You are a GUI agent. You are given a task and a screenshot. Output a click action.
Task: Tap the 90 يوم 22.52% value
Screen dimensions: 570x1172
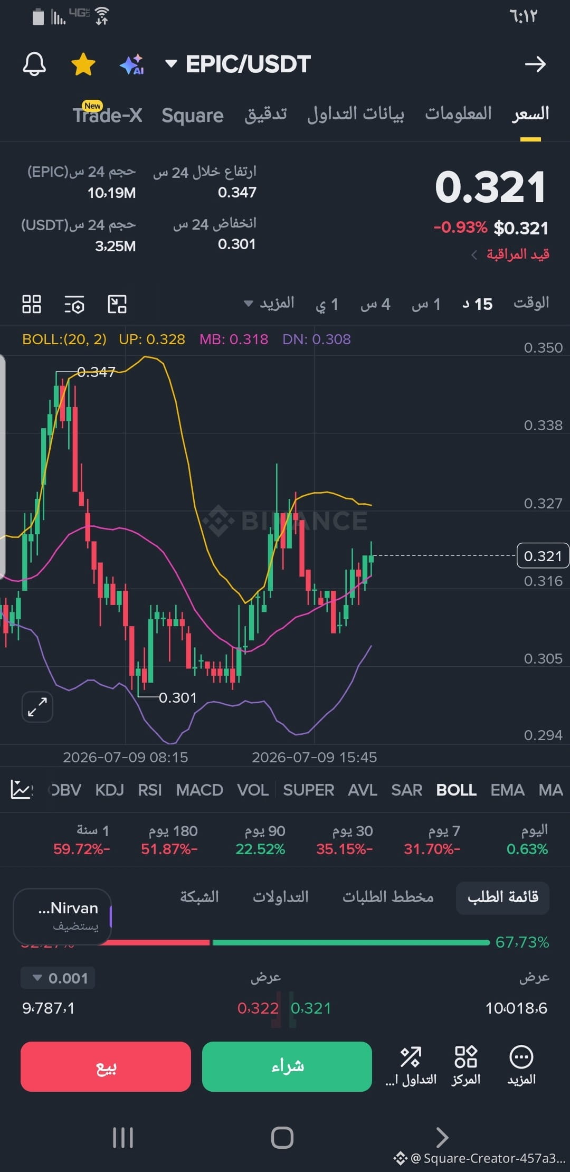(x=260, y=849)
